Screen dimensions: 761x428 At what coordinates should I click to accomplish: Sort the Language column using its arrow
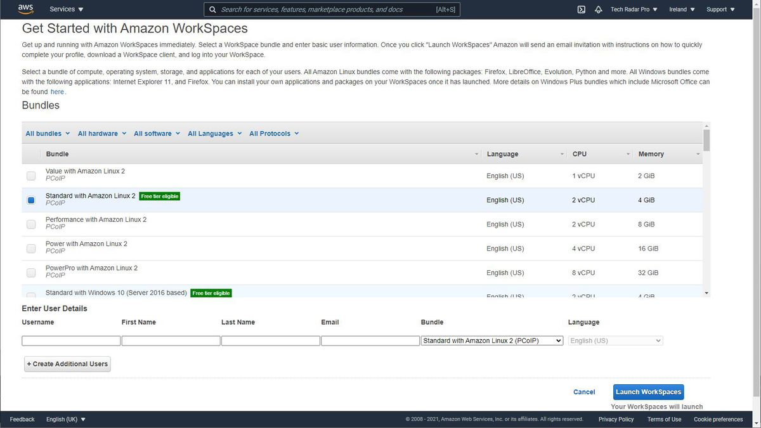(x=562, y=153)
